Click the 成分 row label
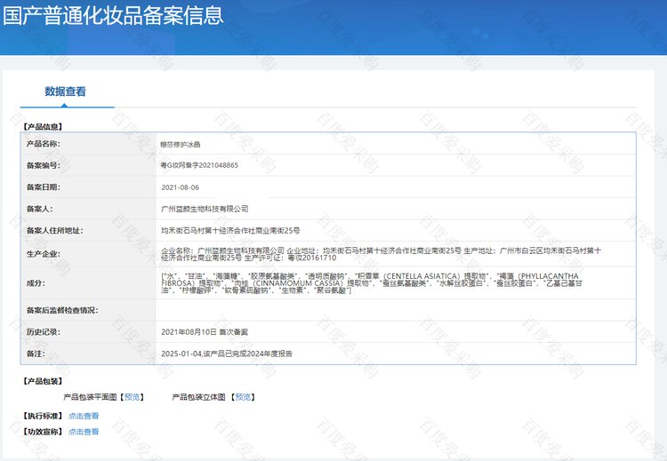The width and height of the screenshot is (667, 461). coord(36,282)
